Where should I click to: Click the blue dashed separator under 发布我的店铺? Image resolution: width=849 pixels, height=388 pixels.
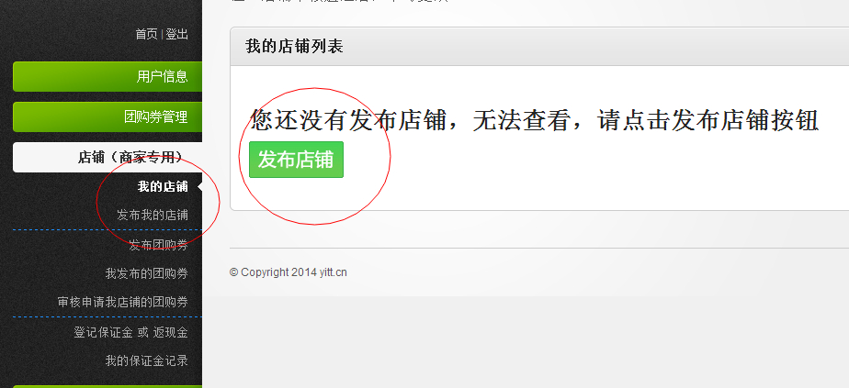point(108,229)
